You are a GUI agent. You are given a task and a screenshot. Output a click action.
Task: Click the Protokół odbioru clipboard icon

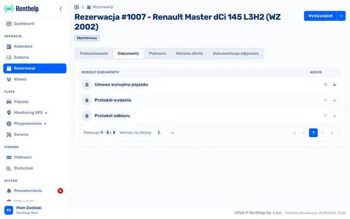pyautogui.click(x=87, y=116)
